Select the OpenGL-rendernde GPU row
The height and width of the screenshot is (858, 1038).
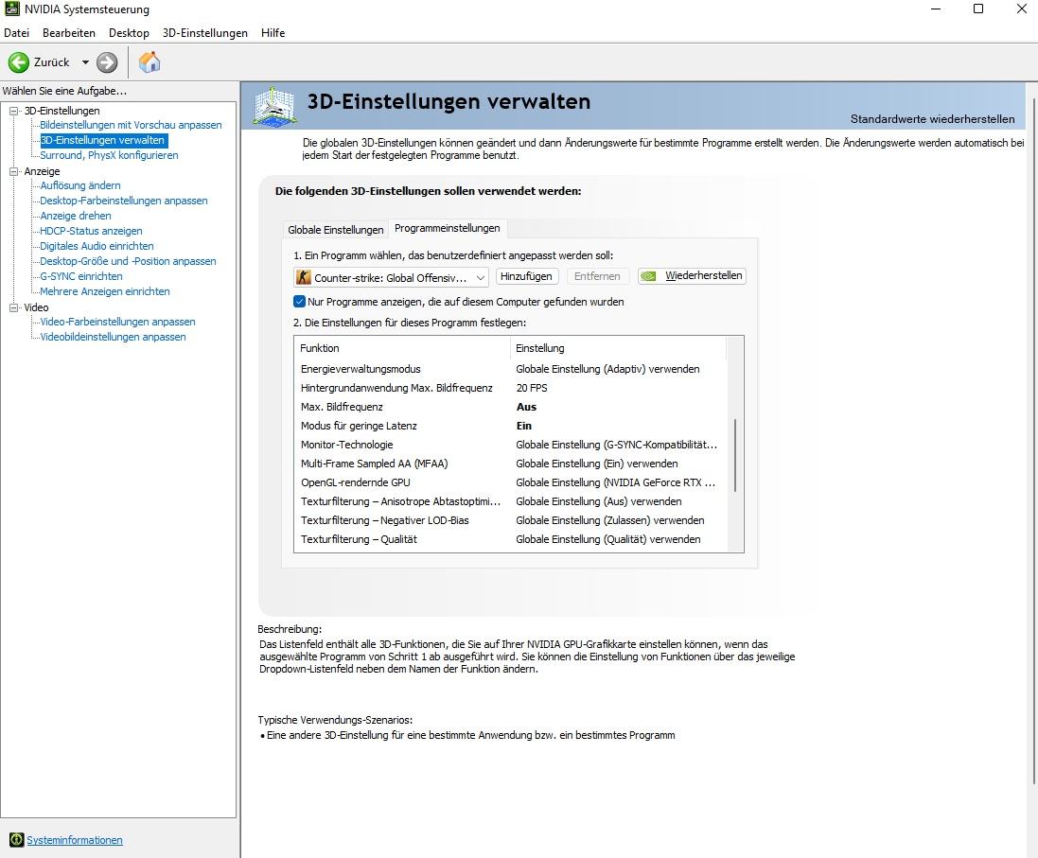510,482
